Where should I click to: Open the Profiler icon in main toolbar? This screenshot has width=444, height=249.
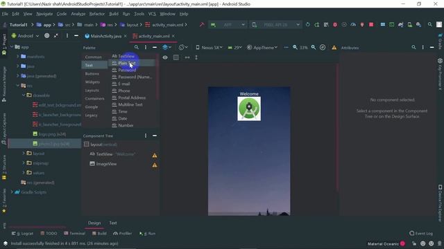(x=353, y=25)
